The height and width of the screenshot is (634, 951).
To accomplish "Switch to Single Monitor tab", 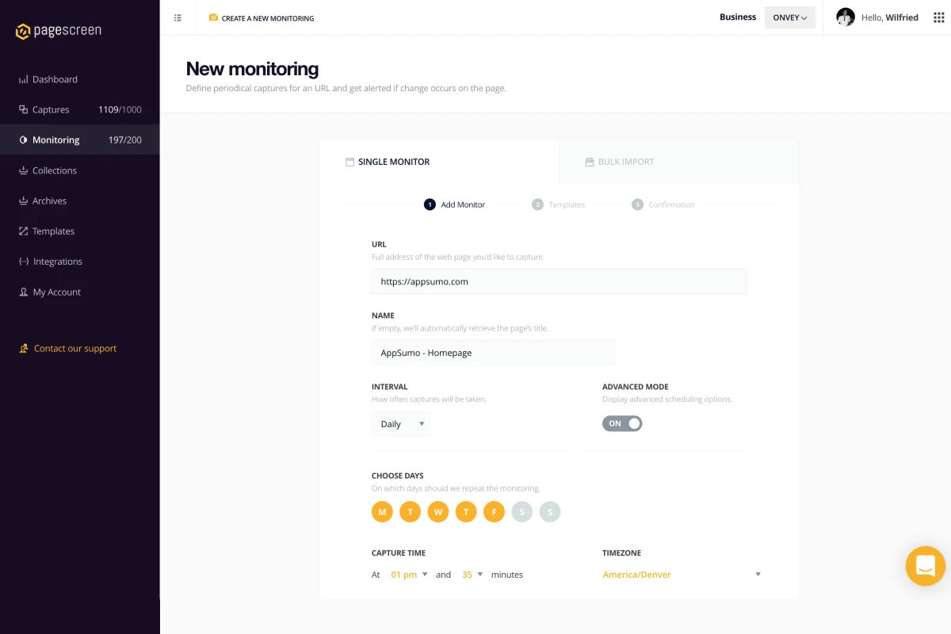I will tap(440, 162).
